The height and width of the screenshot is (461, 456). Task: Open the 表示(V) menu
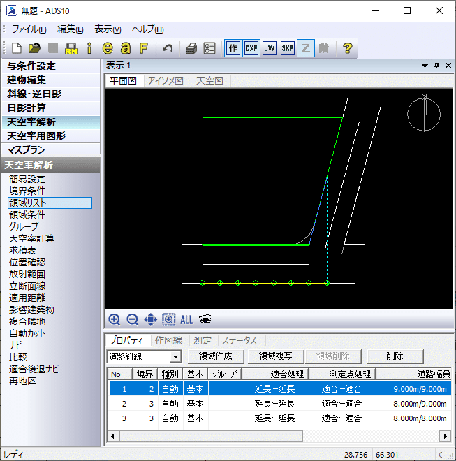click(x=108, y=29)
